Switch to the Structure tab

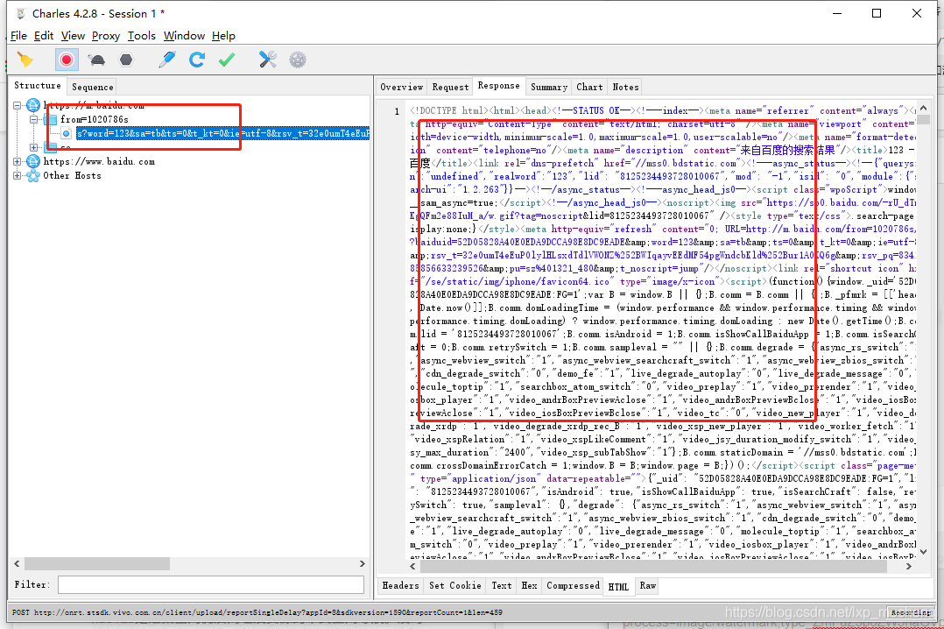coord(38,86)
